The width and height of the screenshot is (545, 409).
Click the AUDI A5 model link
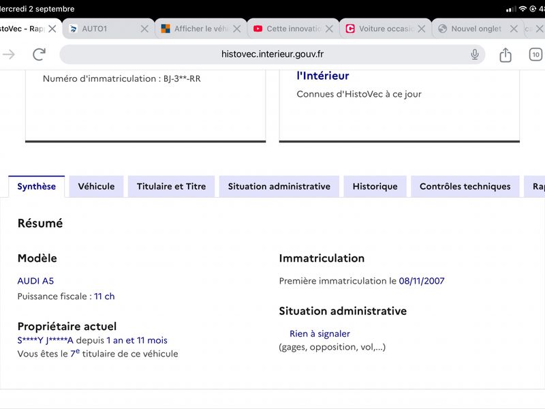(35, 281)
